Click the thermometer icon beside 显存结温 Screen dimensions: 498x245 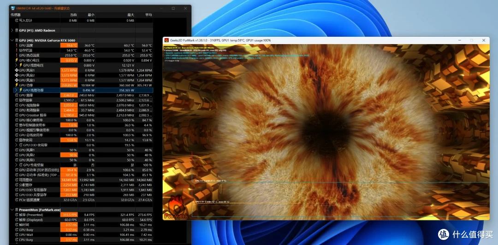tap(17, 50)
